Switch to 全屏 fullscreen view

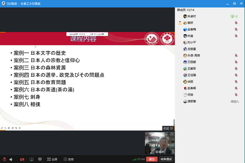(52, 159)
